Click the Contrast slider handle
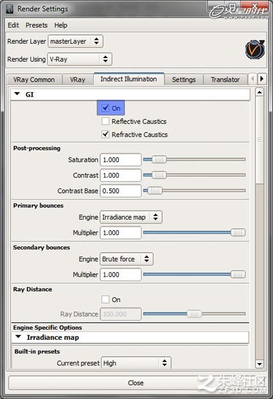Image resolution: width=273 pixels, height=399 pixels. pyautogui.click(x=159, y=175)
